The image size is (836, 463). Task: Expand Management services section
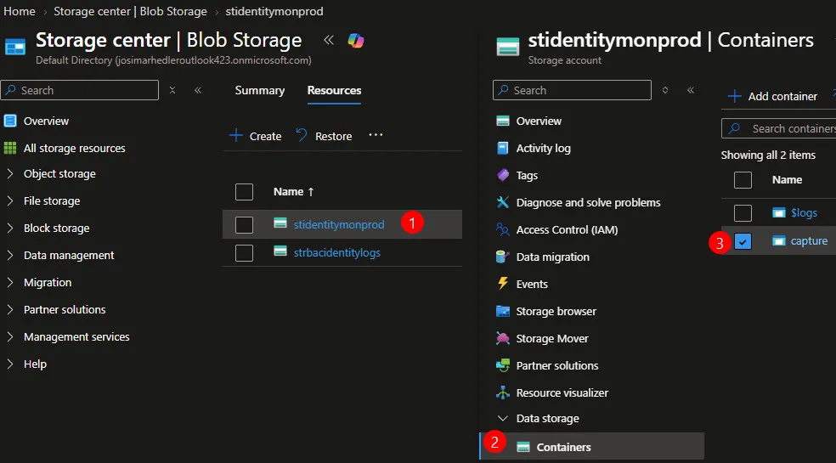[x=10, y=336]
